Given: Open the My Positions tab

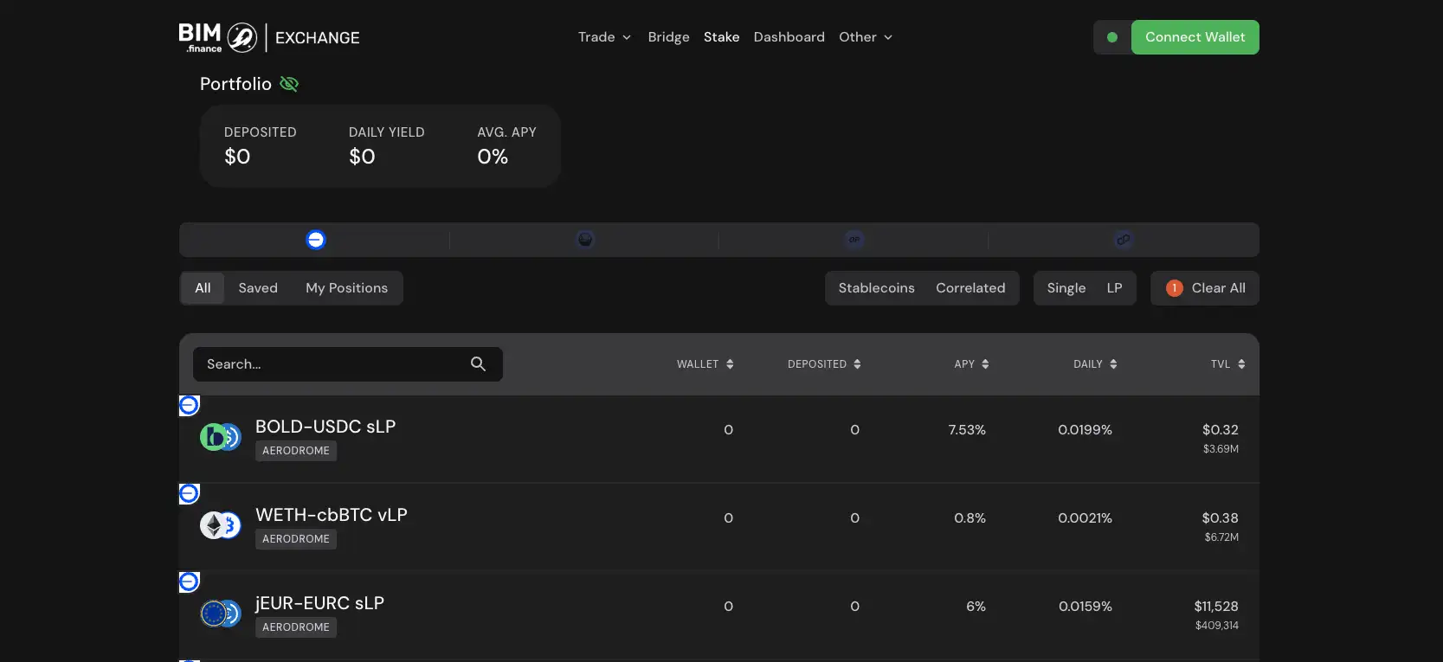Looking at the screenshot, I should tap(346, 288).
